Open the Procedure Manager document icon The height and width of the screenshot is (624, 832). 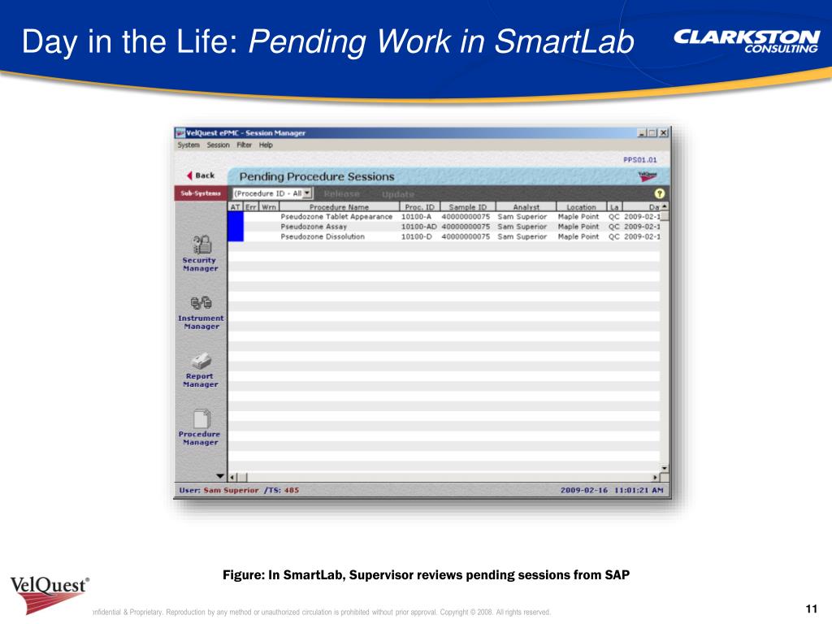coord(201,418)
